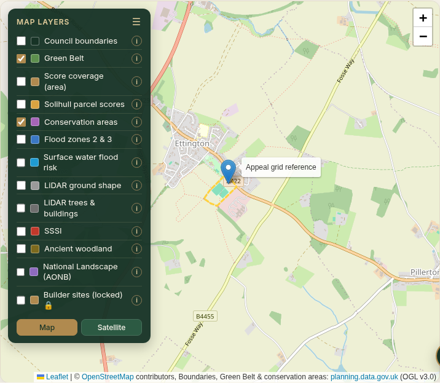The width and height of the screenshot is (440, 383).
Task: Click the blue appeal location marker
Action: (228, 172)
